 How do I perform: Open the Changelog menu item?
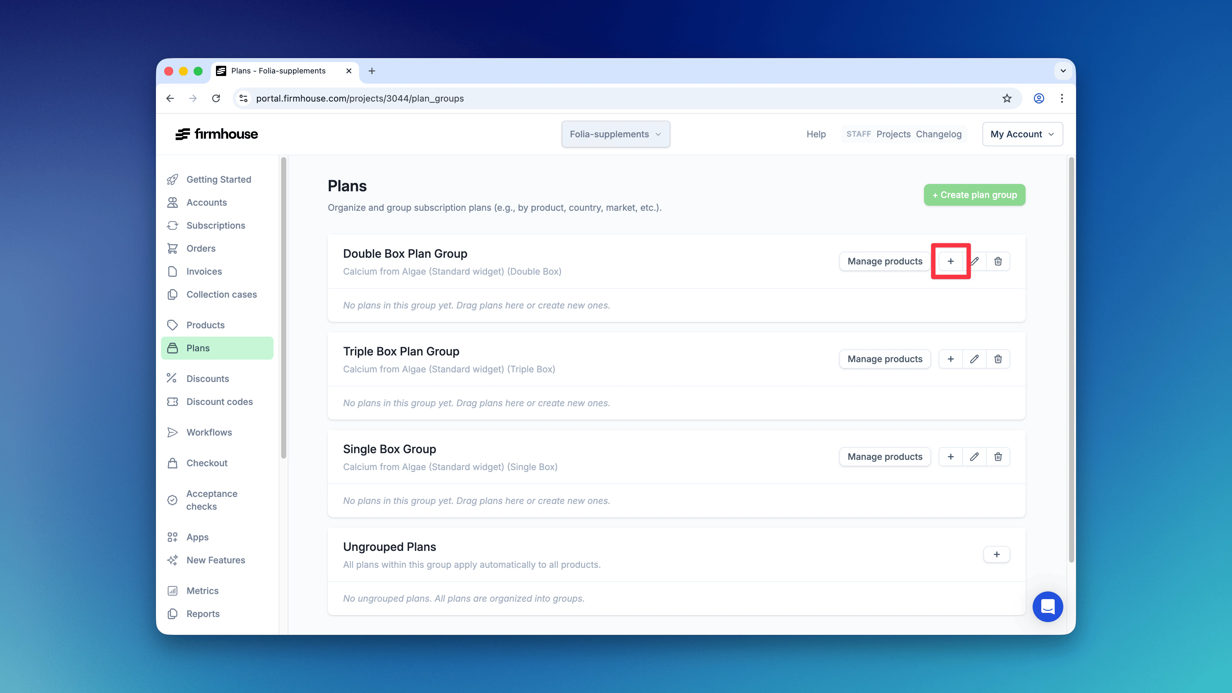click(939, 134)
